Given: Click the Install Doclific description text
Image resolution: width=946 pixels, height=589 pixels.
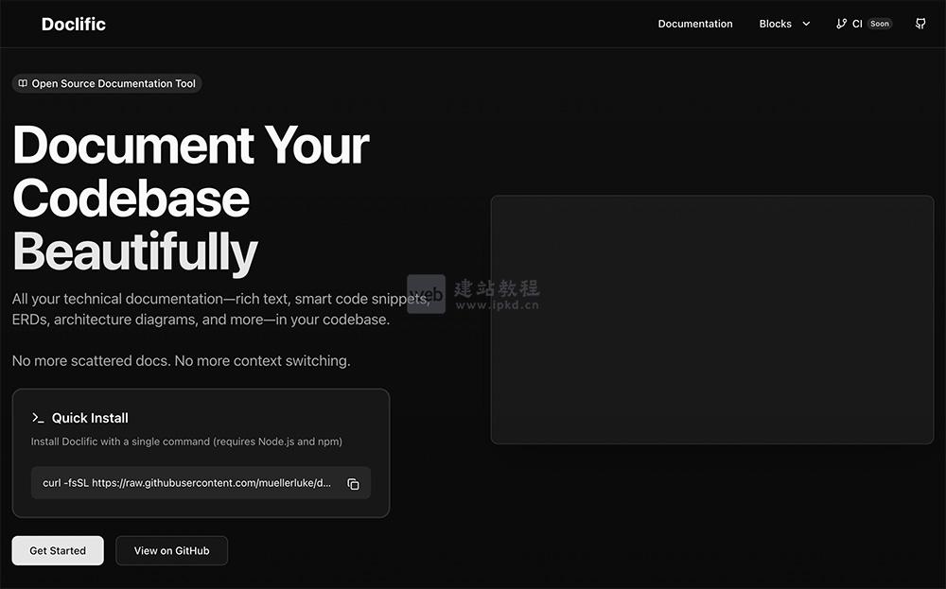Looking at the screenshot, I should pyautogui.click(x=186, y=442).
